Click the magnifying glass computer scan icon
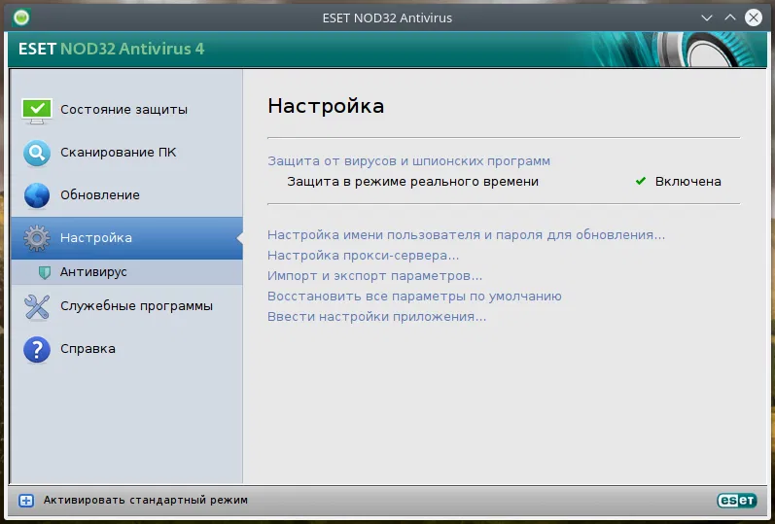775x524 pixels. (37, 153)
